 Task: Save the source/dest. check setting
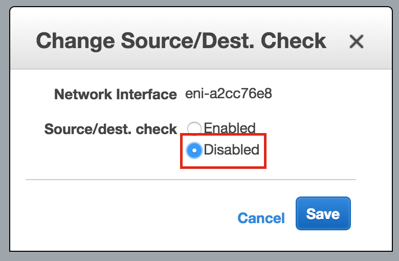click(323, 213)
